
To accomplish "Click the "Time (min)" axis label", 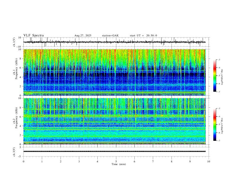I will [x=119, y=164].
